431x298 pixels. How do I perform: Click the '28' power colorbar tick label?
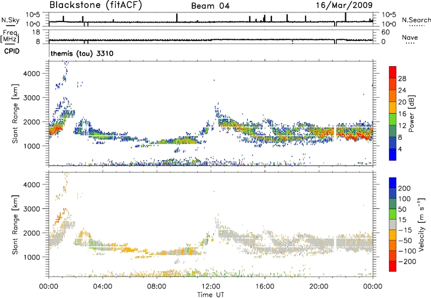[402, 79]
